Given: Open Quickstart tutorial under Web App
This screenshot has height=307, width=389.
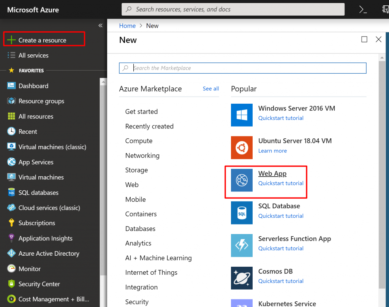Looking at the screenshot, I should pos(281,183).
